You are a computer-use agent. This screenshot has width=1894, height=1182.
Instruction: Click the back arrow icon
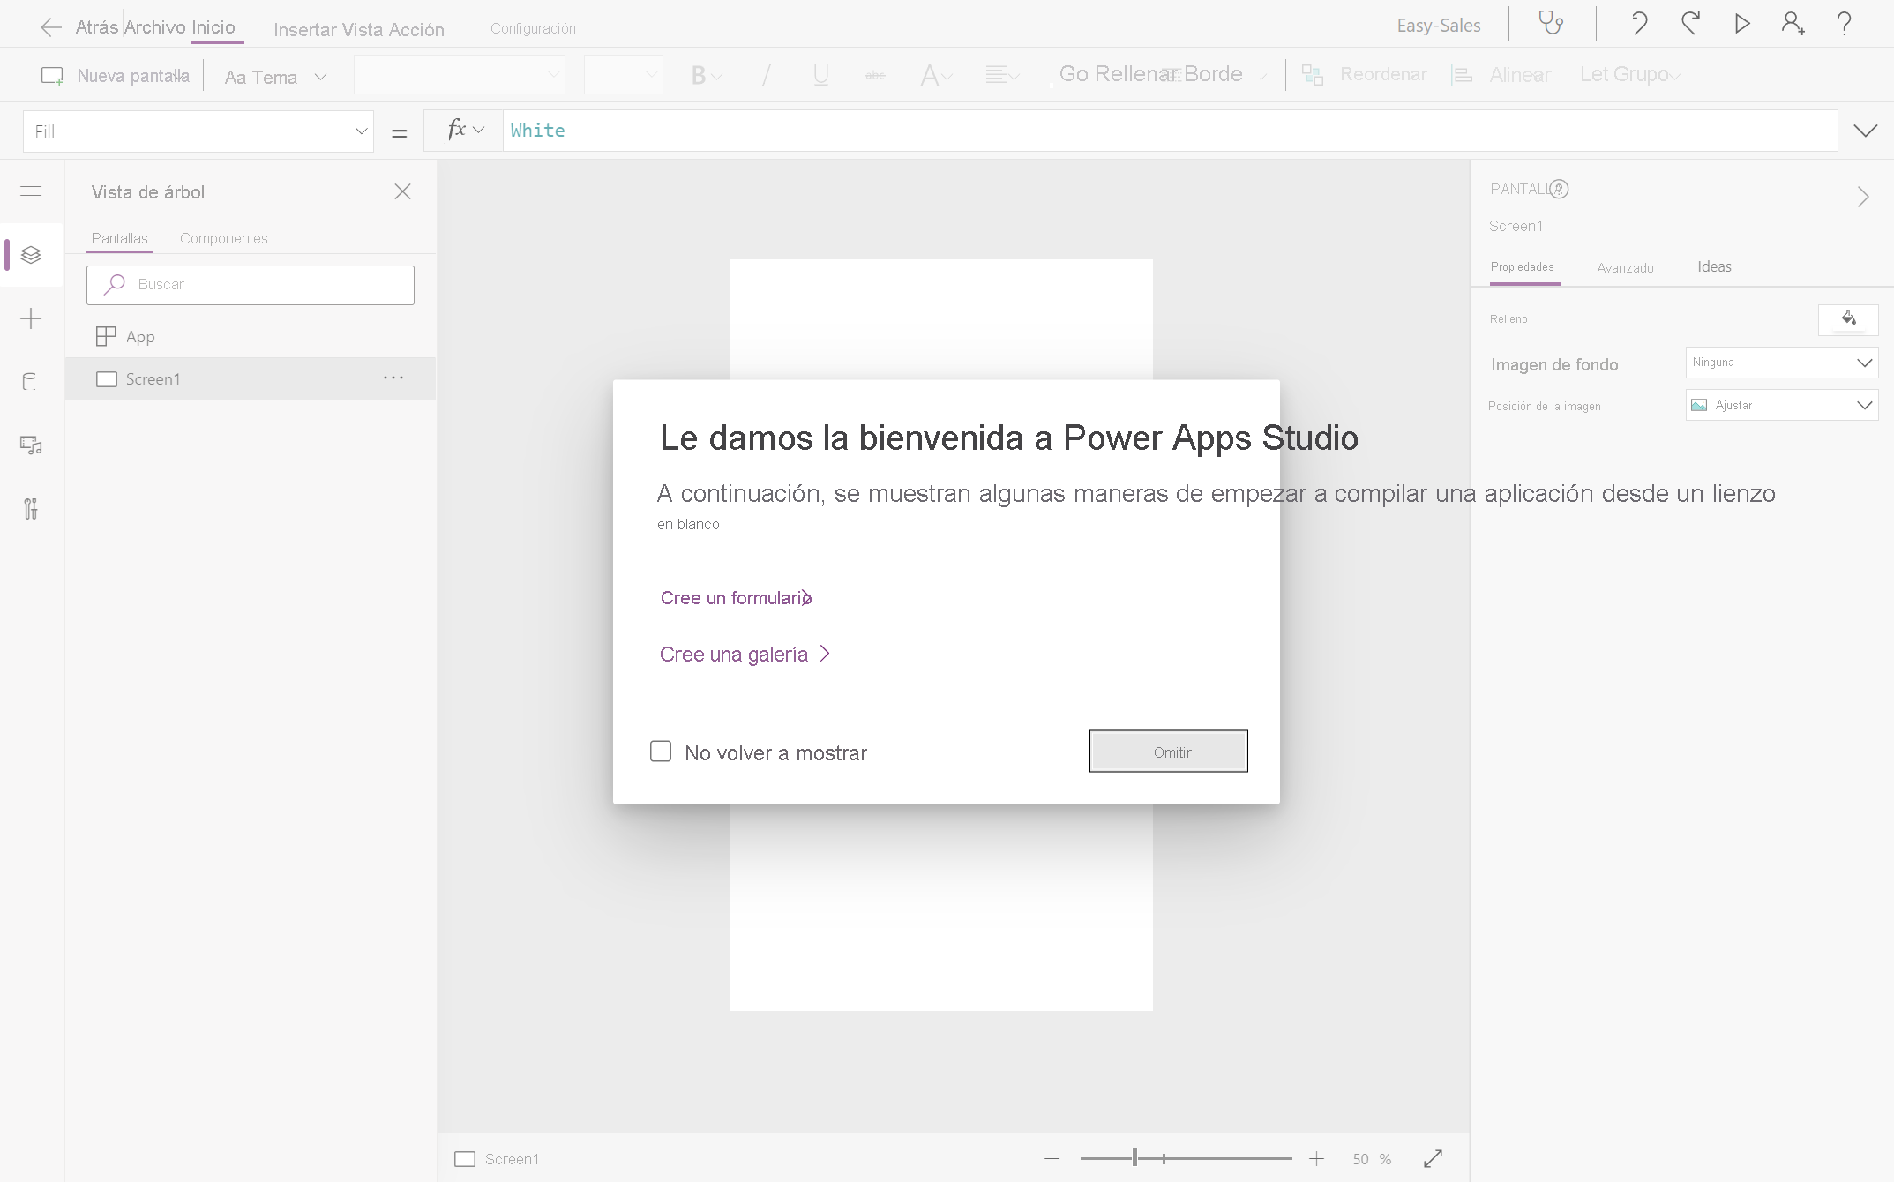(x=51, y=27)
